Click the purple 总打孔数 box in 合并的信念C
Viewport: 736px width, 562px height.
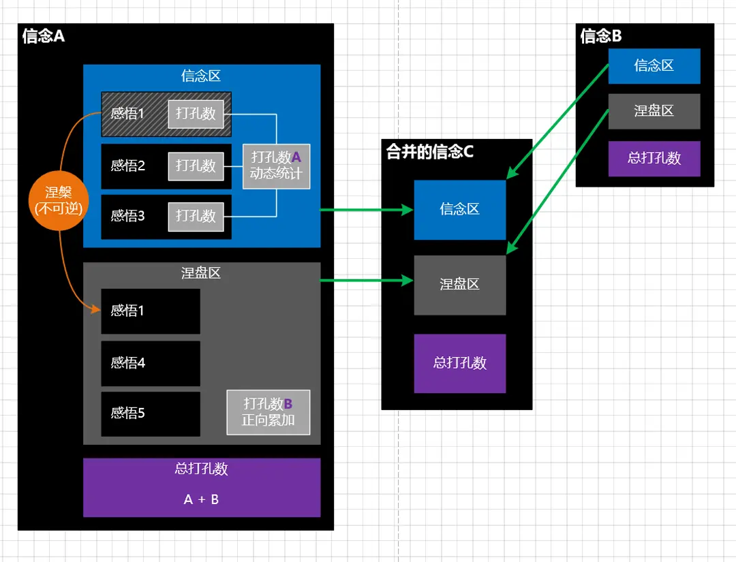coord(459,363)
